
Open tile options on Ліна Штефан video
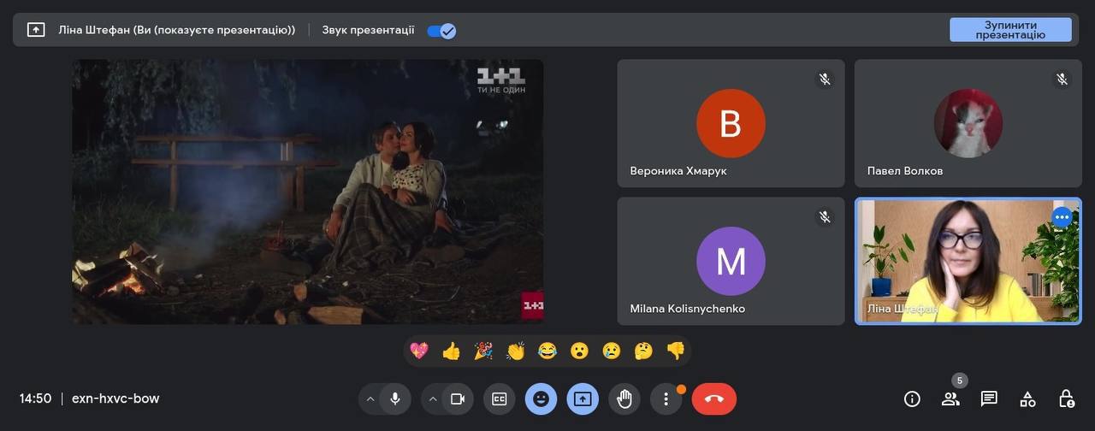(1062, 217)
